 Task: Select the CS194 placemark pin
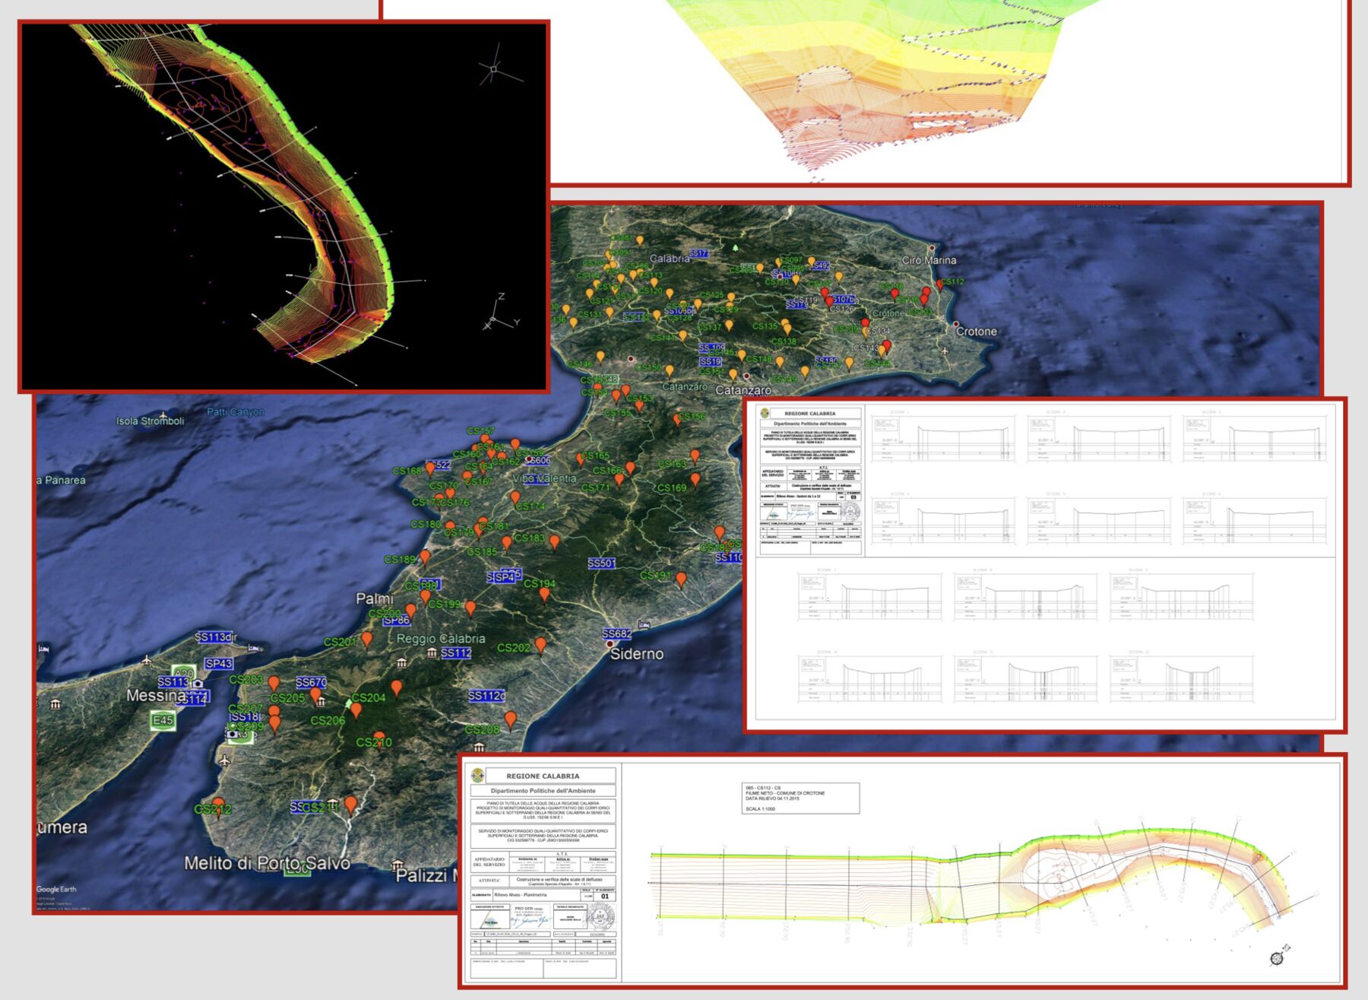(545, 595)
